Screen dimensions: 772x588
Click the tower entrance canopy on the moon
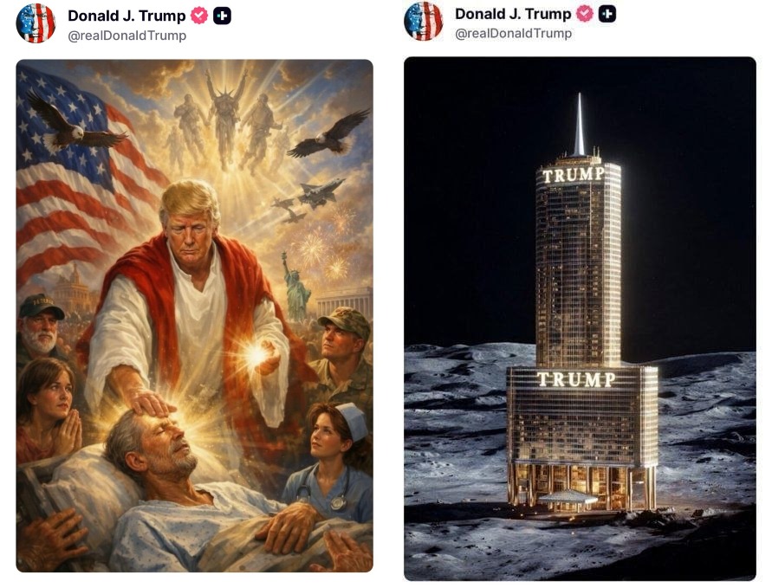click(x=568, y=497)
